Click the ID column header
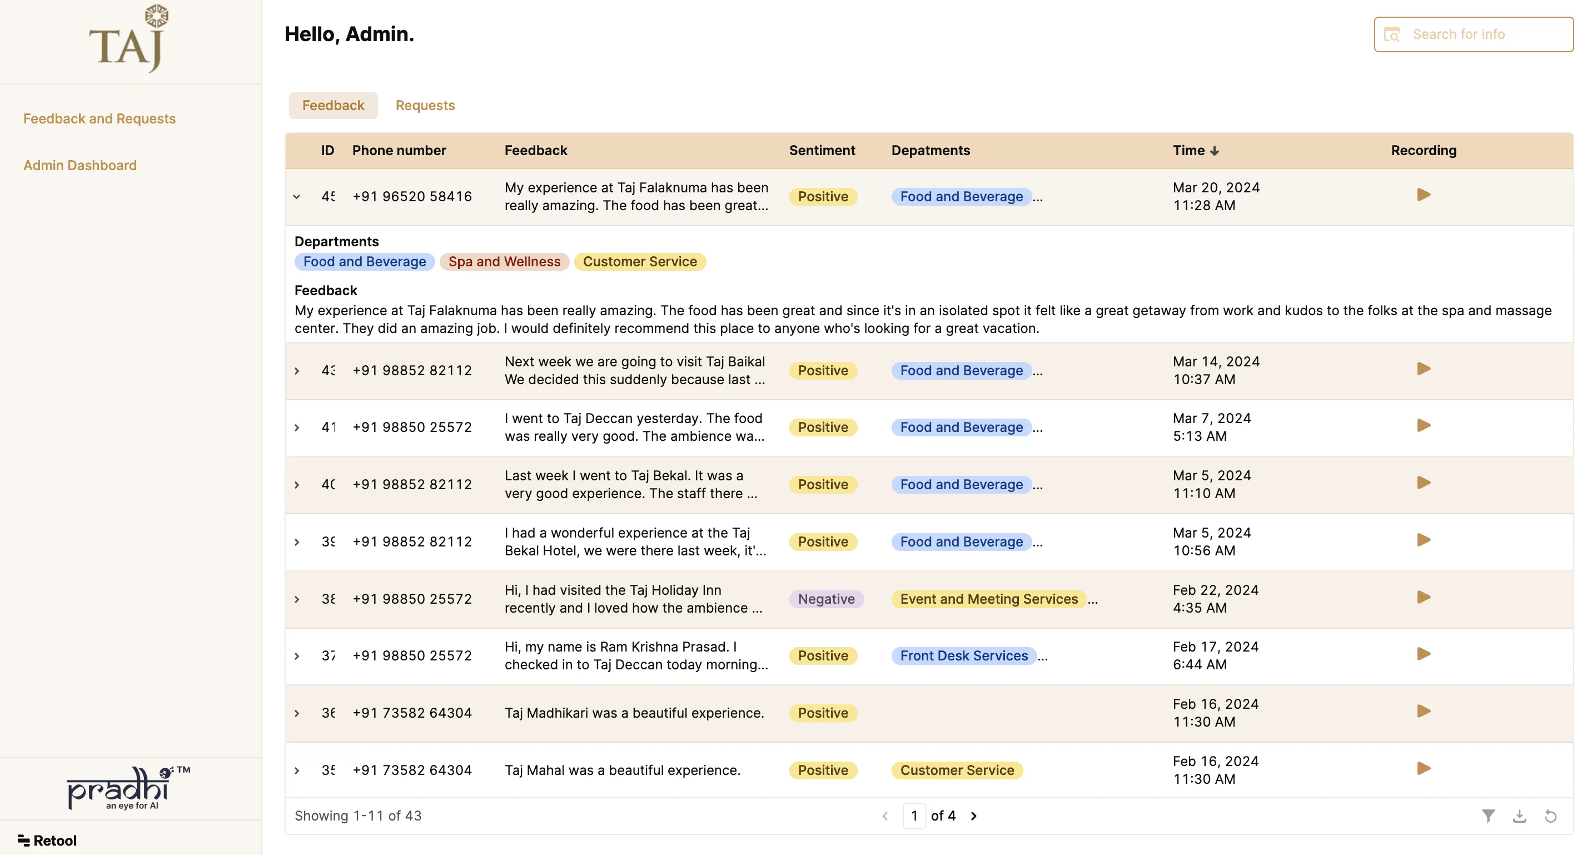Viewport: 1592px width, 855px height. pyautogui.click(x=327, y=150)
